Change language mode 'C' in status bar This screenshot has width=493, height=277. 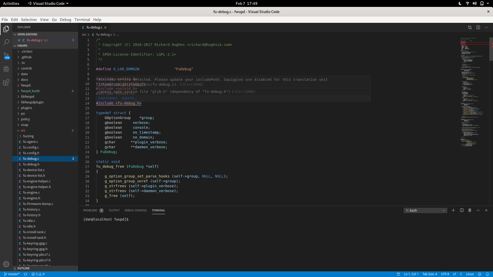pos(461,274)
